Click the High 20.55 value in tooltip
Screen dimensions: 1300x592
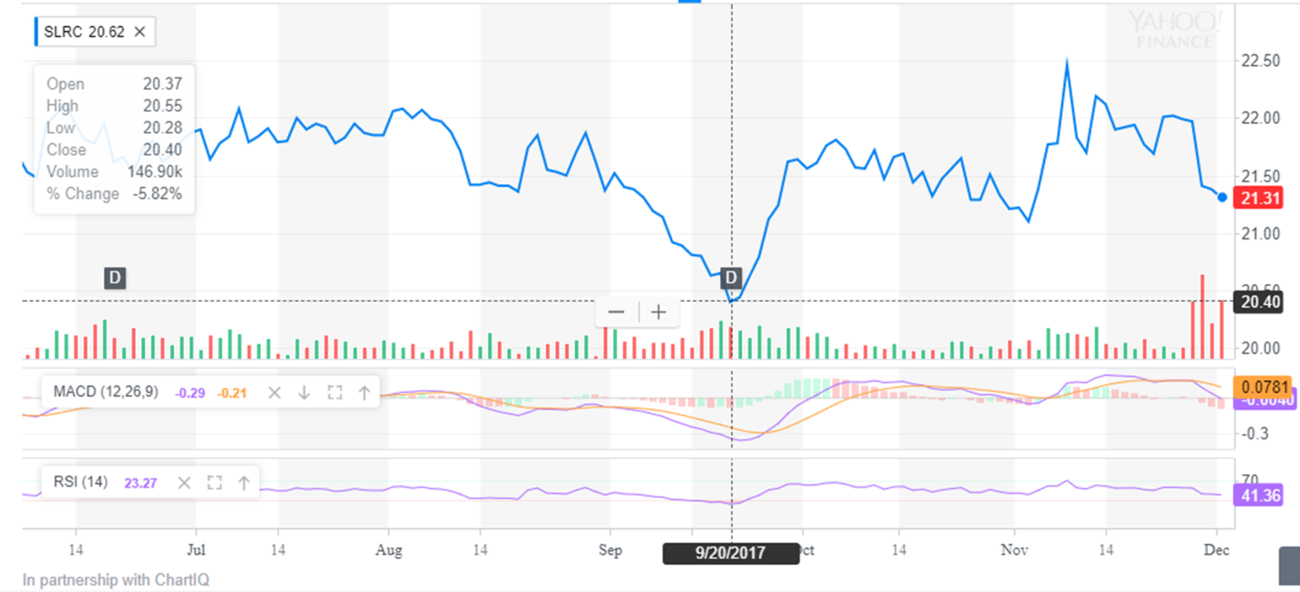click(162, 106)
